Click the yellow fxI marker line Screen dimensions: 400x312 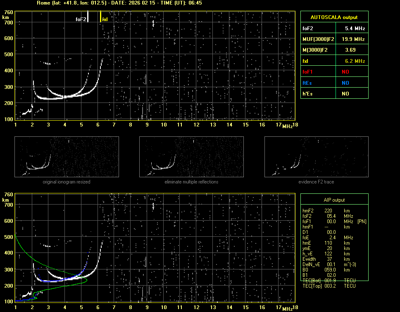(101, 17)
